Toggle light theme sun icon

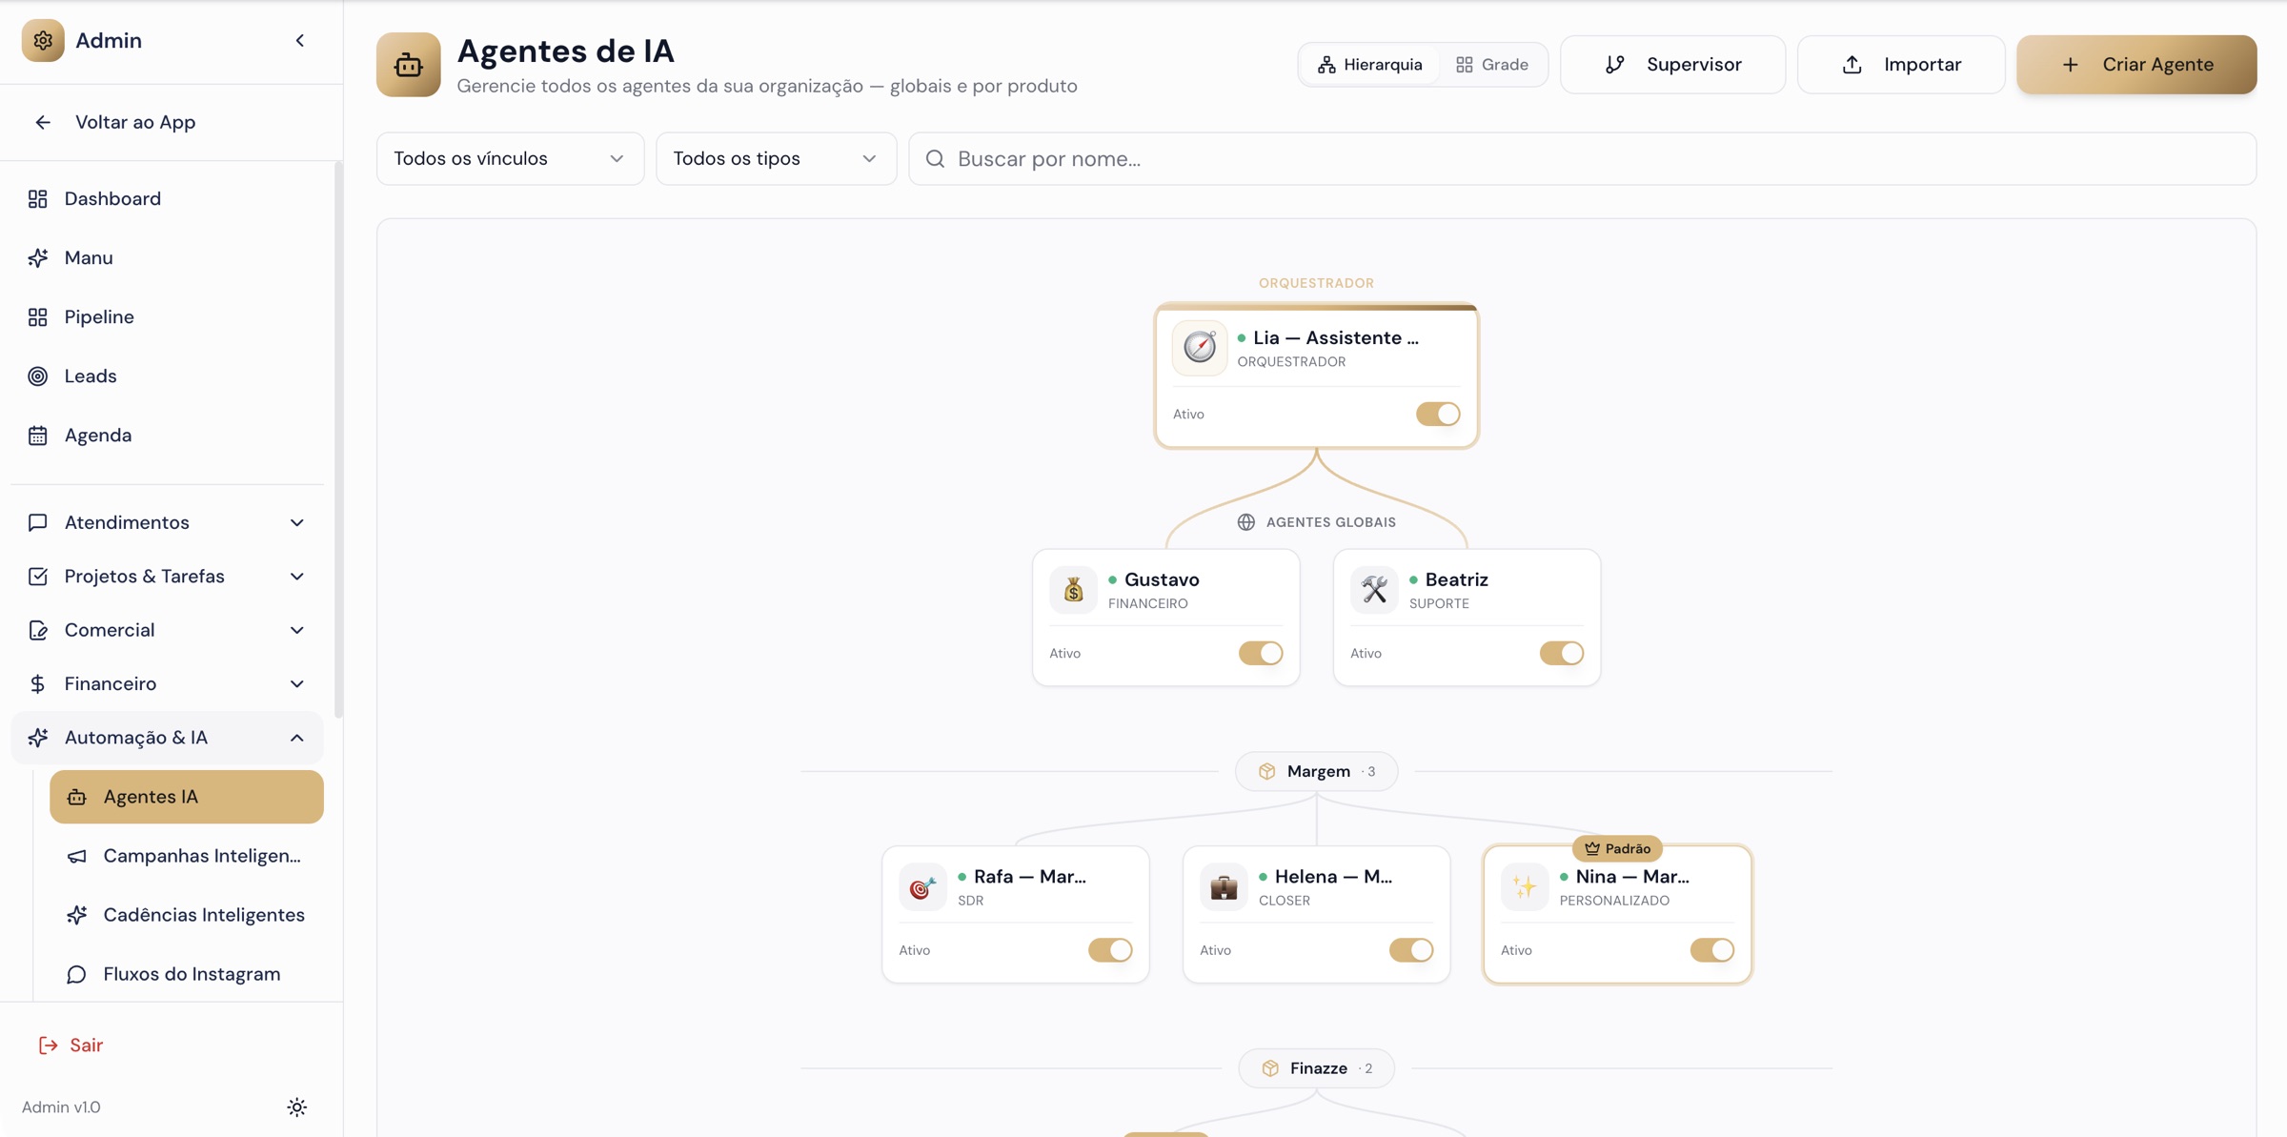tap(297, 1107)
